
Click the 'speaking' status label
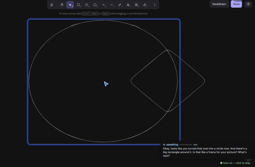tap(172, 145)
